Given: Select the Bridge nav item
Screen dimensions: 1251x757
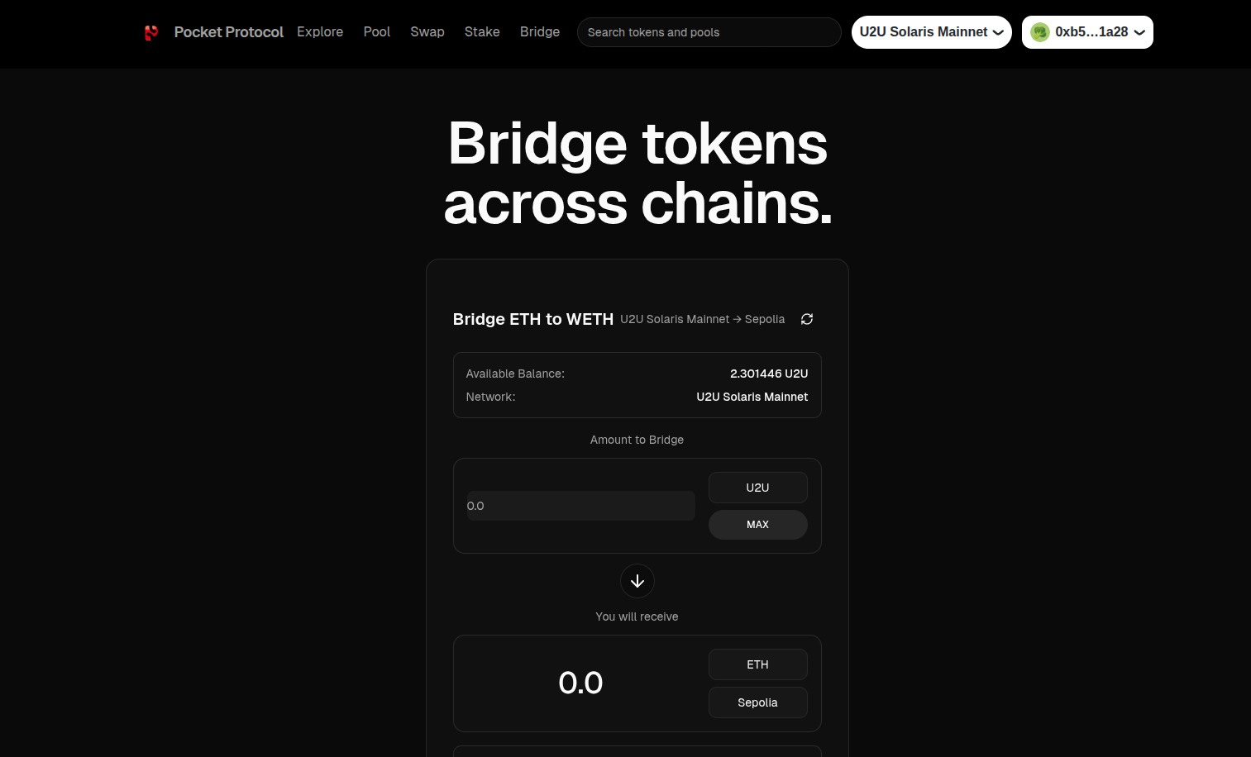Looking at the screenshot, I should [x=540, y=32].
